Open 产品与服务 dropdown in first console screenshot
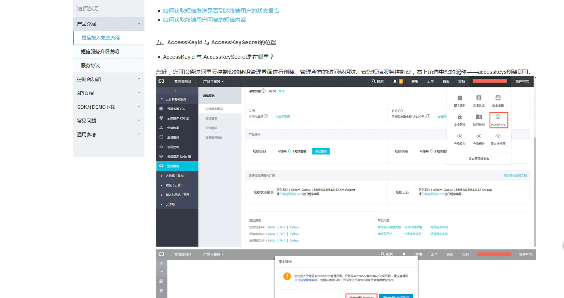Viewport: 564px width, 298px height. [x=214, y=81]
